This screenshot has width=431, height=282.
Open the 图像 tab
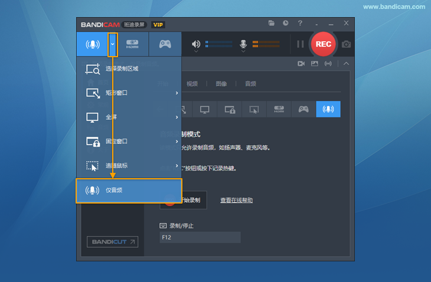[221, 84]
